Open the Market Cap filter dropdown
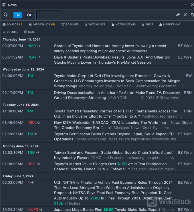The width and height of the screenshot is (194, 212). pyautogui.click(x=170, y=25)
